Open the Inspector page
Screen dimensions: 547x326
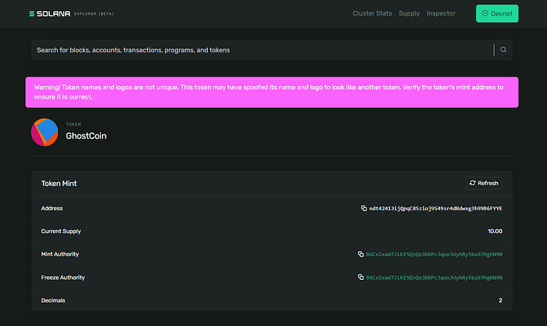pos(441,13)
